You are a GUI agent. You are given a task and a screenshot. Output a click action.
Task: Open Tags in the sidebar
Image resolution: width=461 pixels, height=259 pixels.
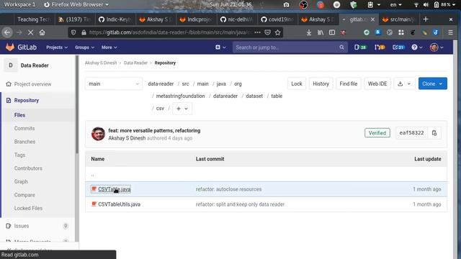19,155
